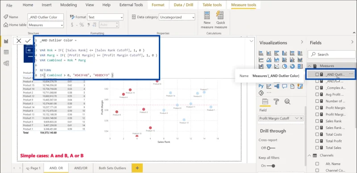Viewport: 357px width, 173px height.
Task: Select the Power Apps diamond visual
Action: [x=261, y=93]
